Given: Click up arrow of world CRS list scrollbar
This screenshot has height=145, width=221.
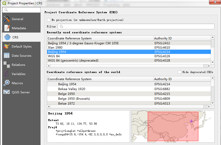Looking at the screenshot, I should [213, 78].
